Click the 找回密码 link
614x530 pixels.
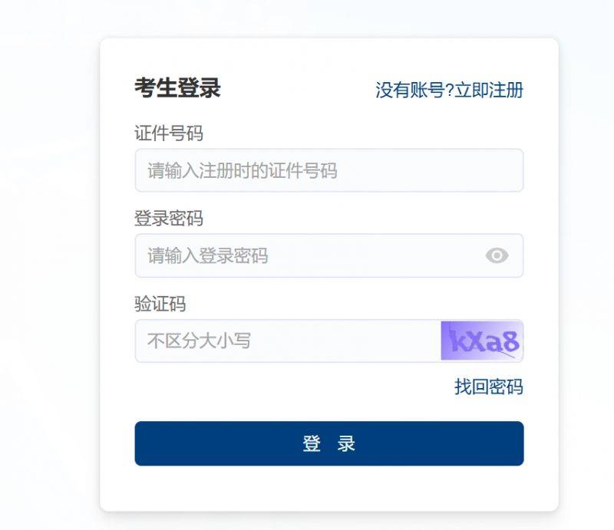coord(488,387)
